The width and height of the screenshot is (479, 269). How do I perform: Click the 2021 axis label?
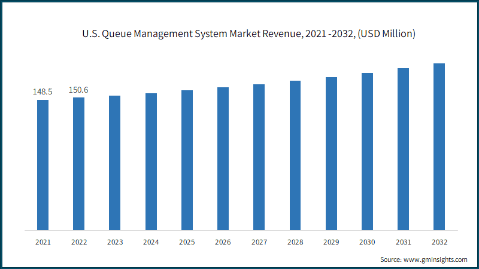43,242
